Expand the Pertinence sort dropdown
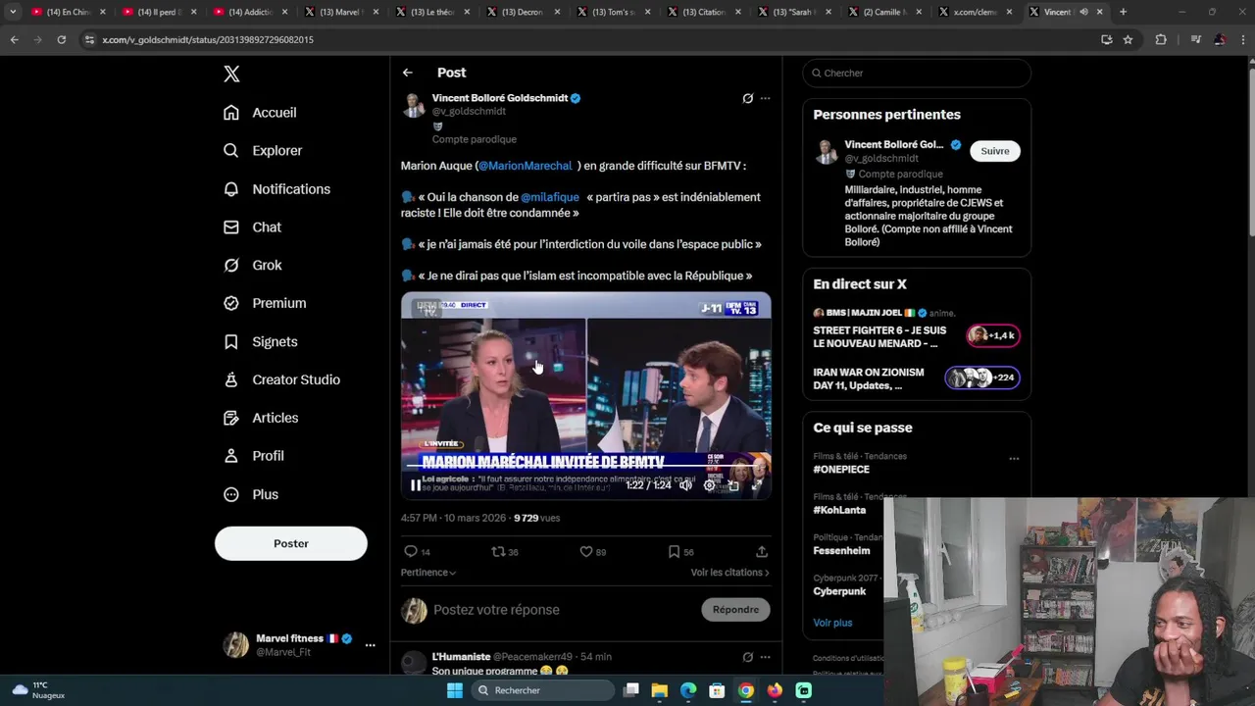The height and width of the screenshot is (706, 1255). pos(428,572)
